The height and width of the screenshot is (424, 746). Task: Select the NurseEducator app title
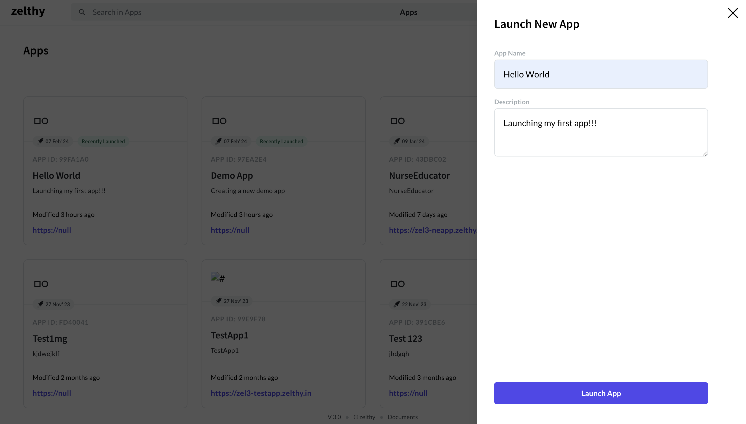[420, 176]
